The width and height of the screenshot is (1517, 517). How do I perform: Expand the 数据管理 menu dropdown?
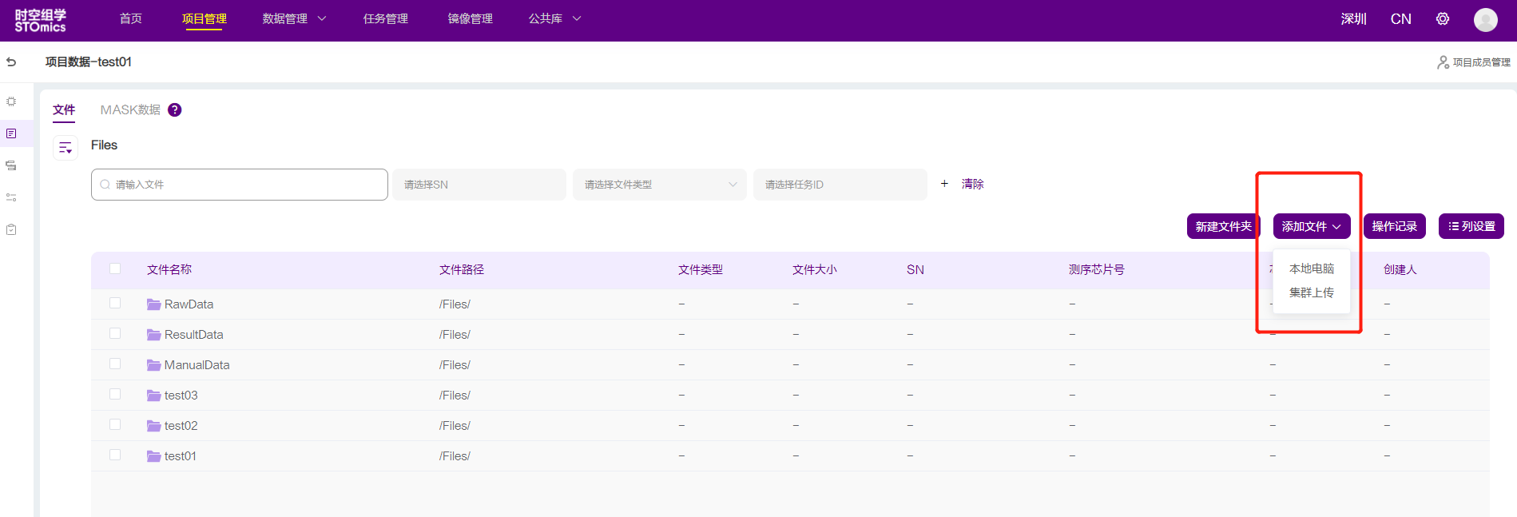pyautogui.click(x=294, y=19)
